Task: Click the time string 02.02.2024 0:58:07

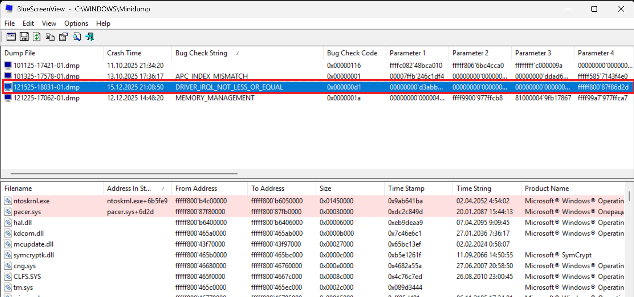Action: point(483,244)
